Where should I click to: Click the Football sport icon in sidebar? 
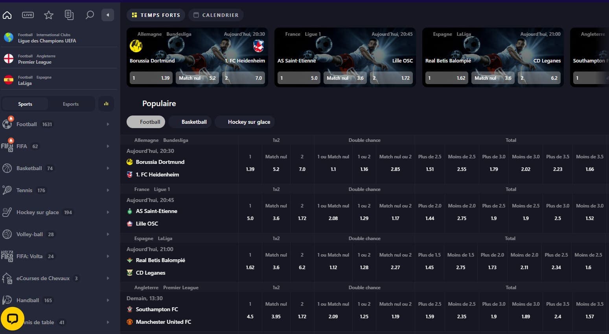point(7,124)
